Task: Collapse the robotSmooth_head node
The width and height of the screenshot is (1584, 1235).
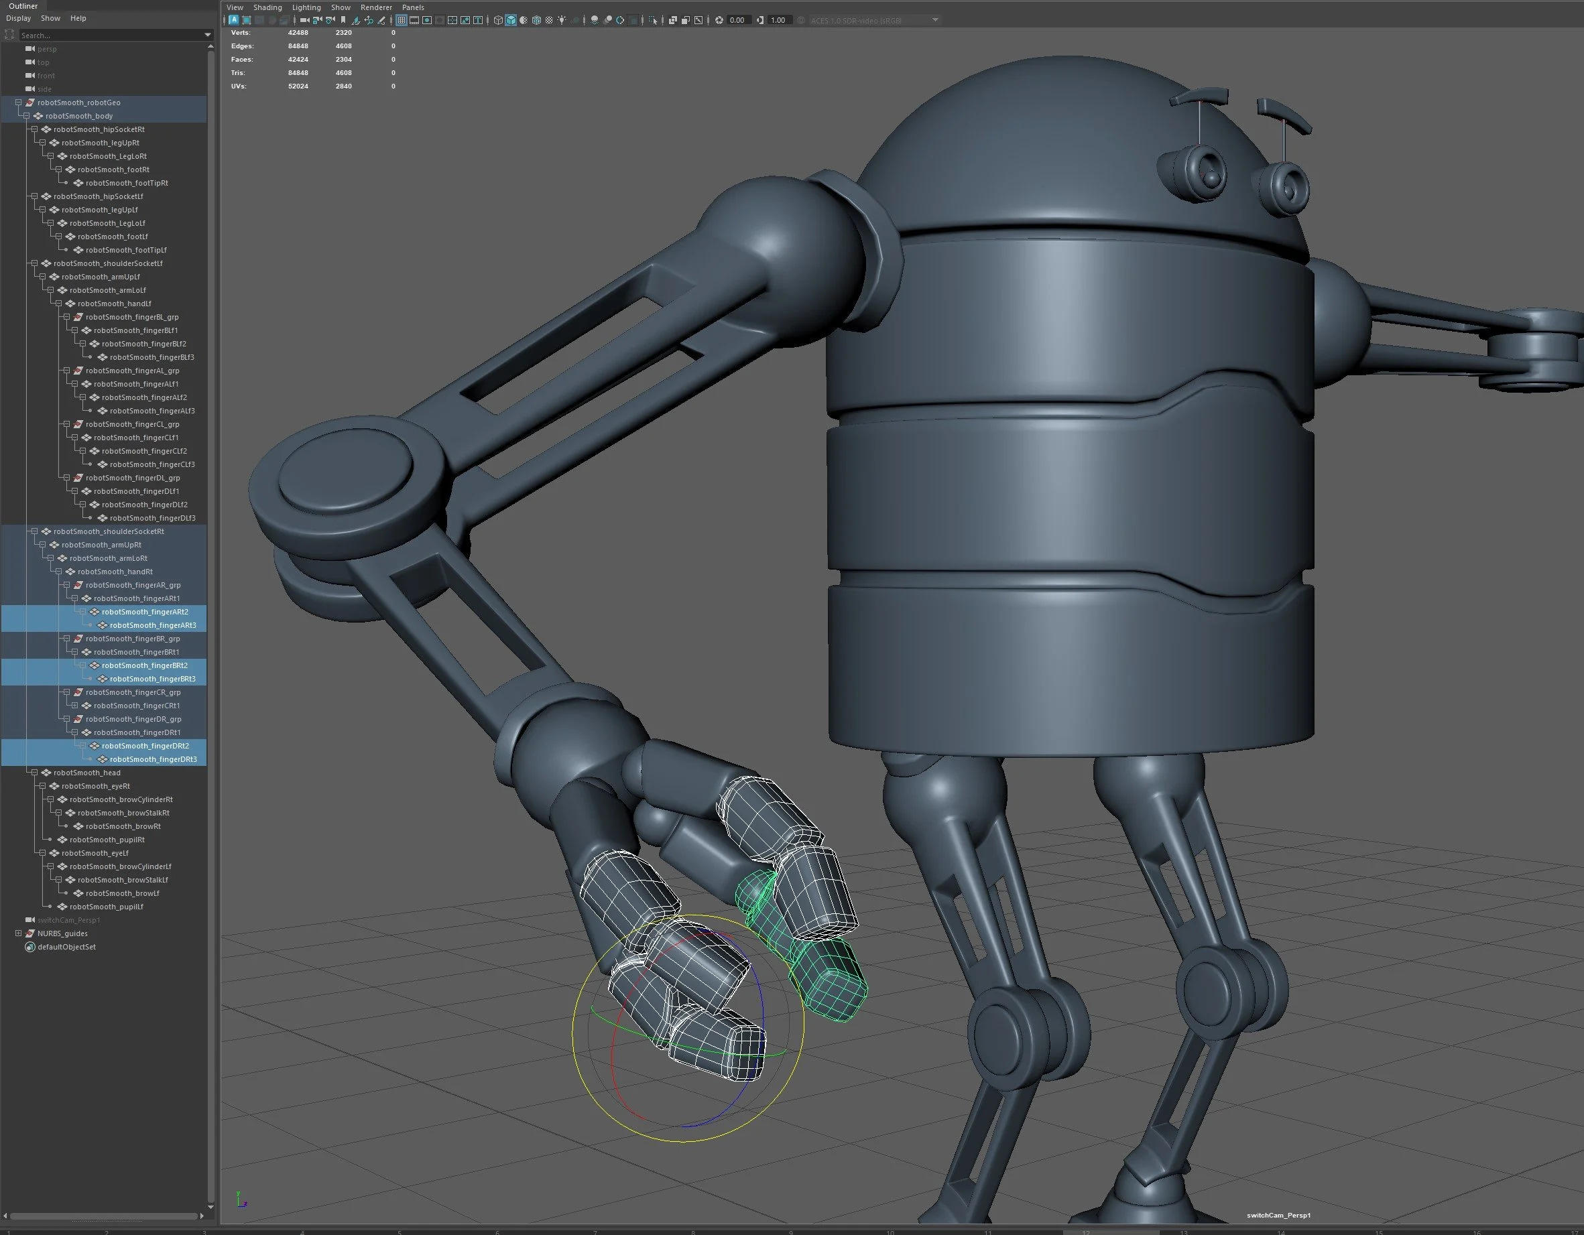Action: (x=34, y=773)
